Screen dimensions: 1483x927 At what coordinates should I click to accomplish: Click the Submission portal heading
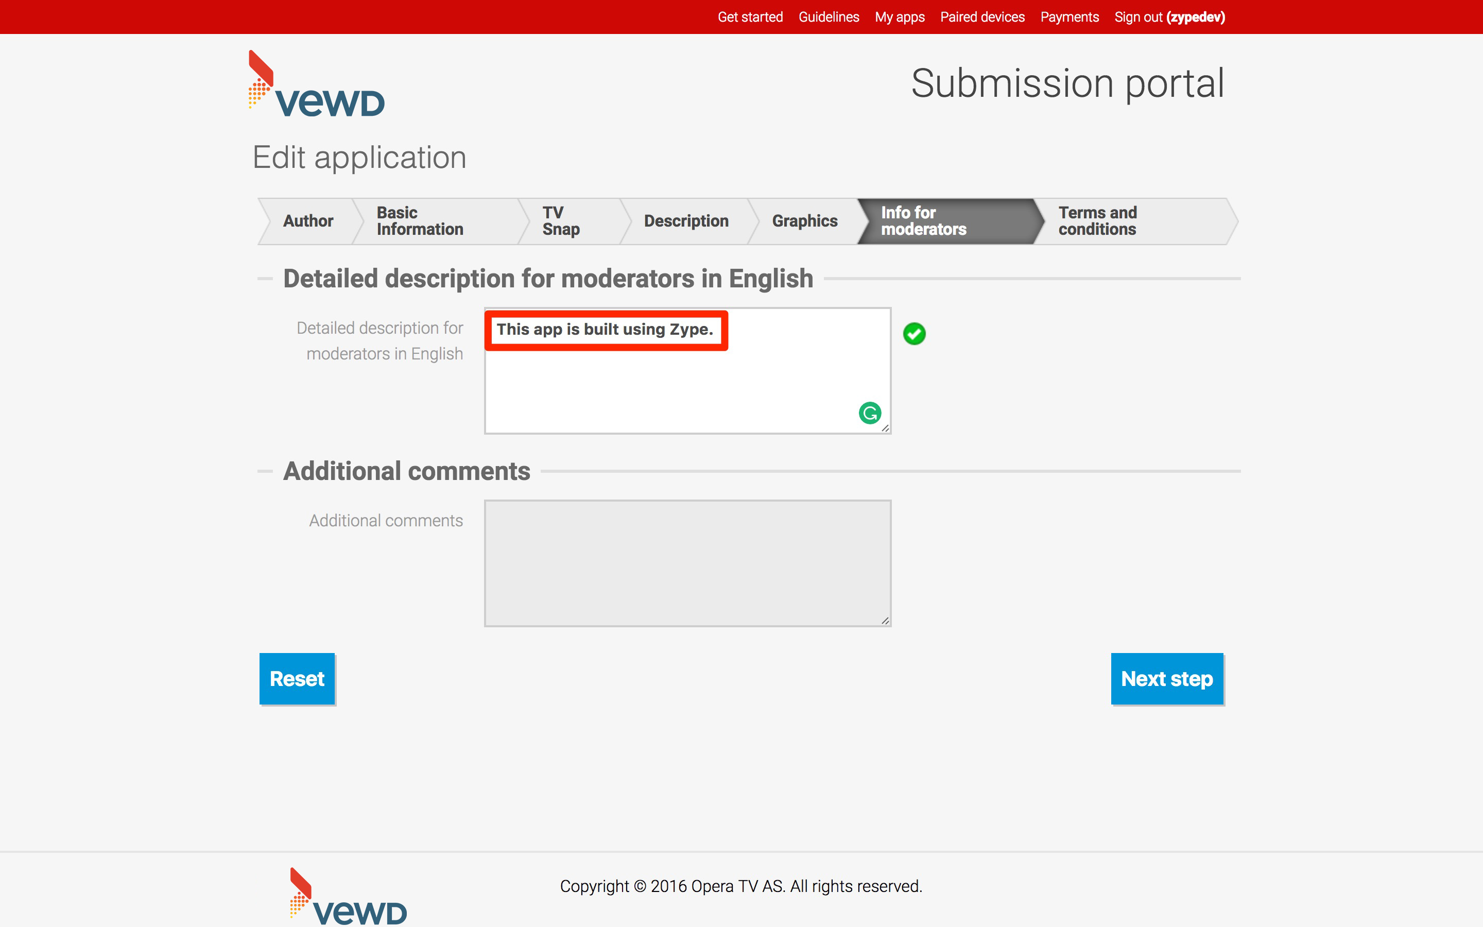(1067, 83)
